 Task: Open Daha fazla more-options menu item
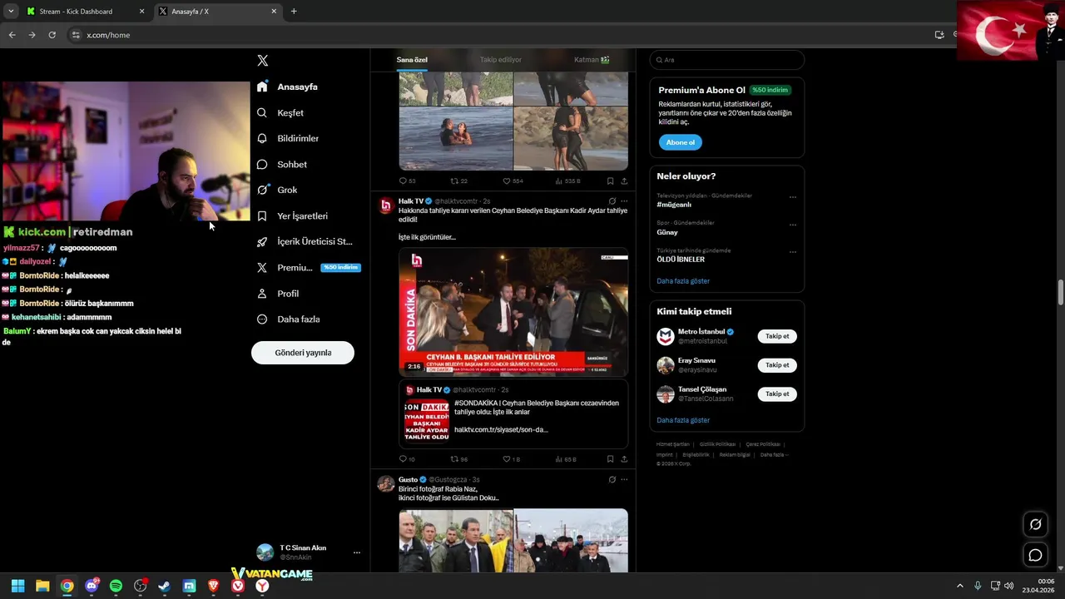coord(288,319)
